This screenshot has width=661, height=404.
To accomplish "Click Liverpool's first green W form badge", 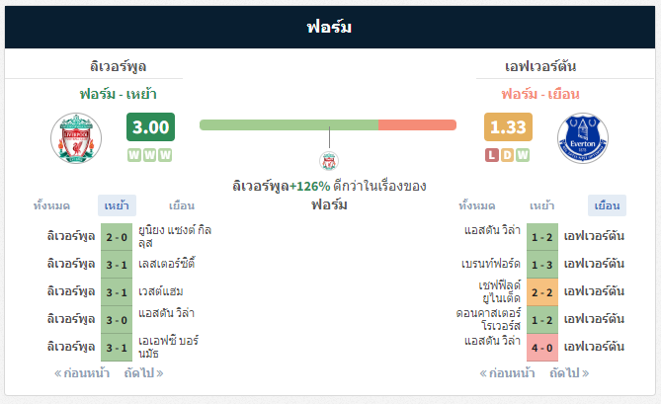I will click(x=134, y=155).
